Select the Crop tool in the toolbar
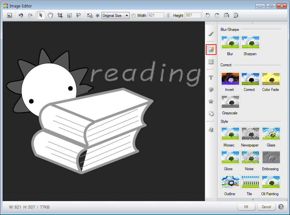Screen dimensions: 290x215 pyautogui.click(x=60, y=15)
